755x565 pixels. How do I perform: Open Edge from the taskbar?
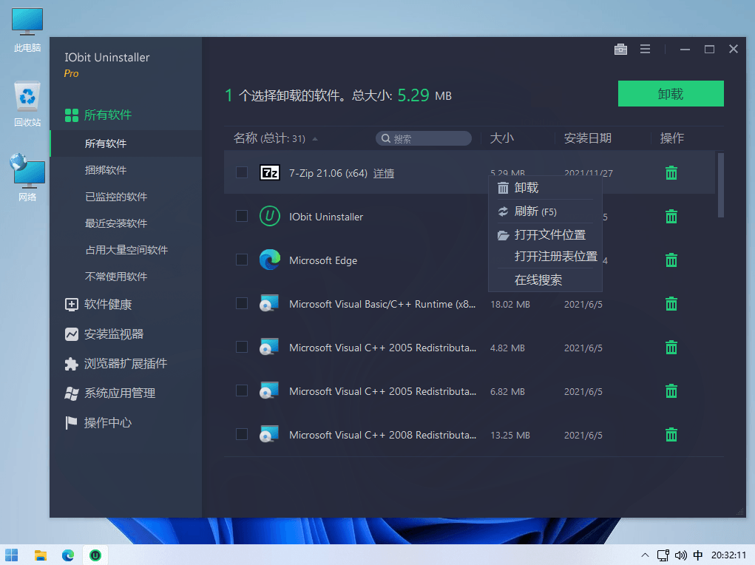(x=68, y=555)
